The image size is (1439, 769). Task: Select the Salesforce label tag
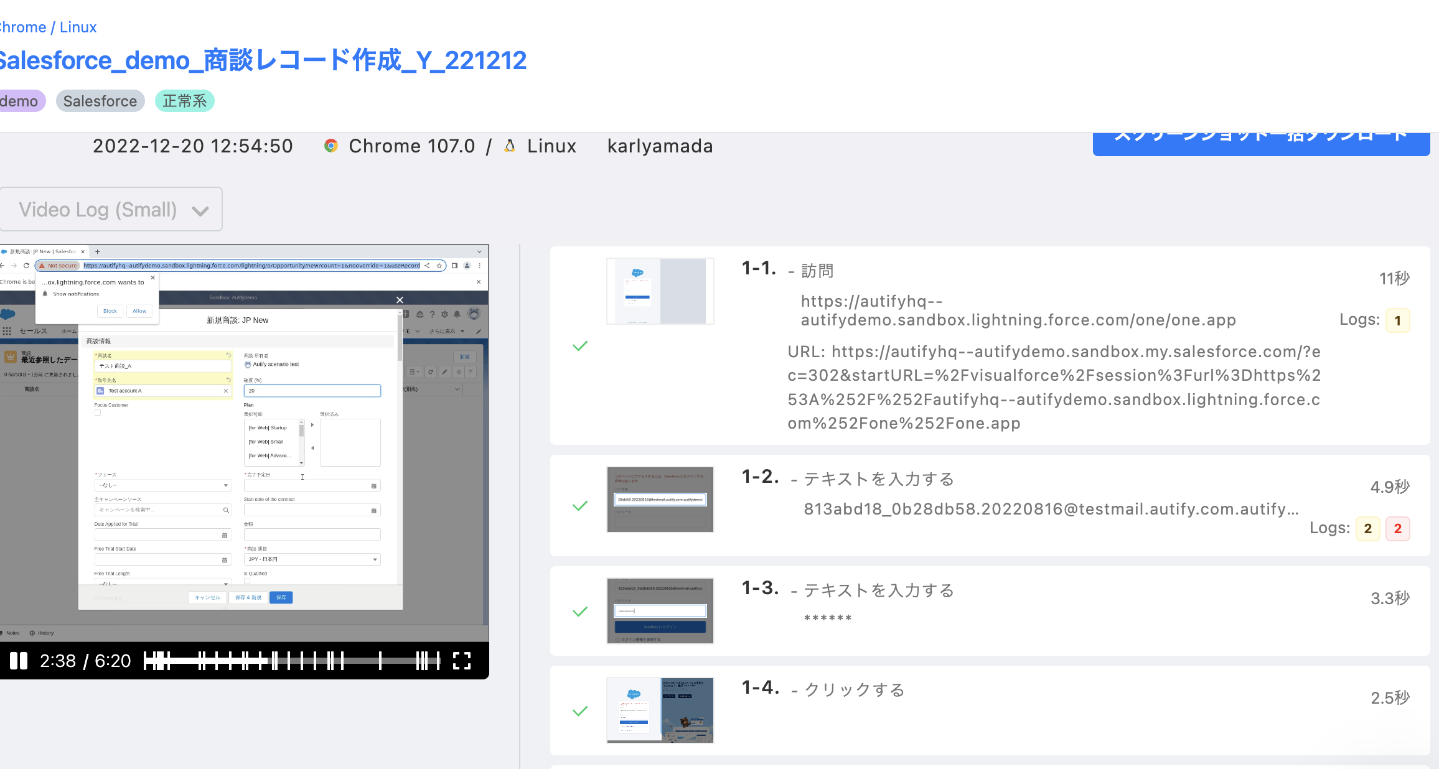[100, 101]
